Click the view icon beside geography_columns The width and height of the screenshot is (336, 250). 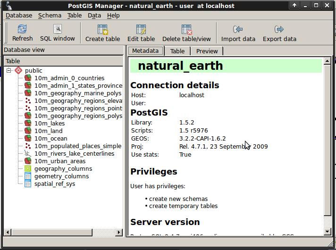pyautogui.click(x=28, y=168)
